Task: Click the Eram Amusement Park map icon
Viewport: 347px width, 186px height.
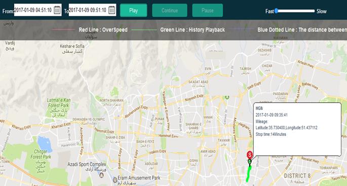Action: click(x=115, y=180)
